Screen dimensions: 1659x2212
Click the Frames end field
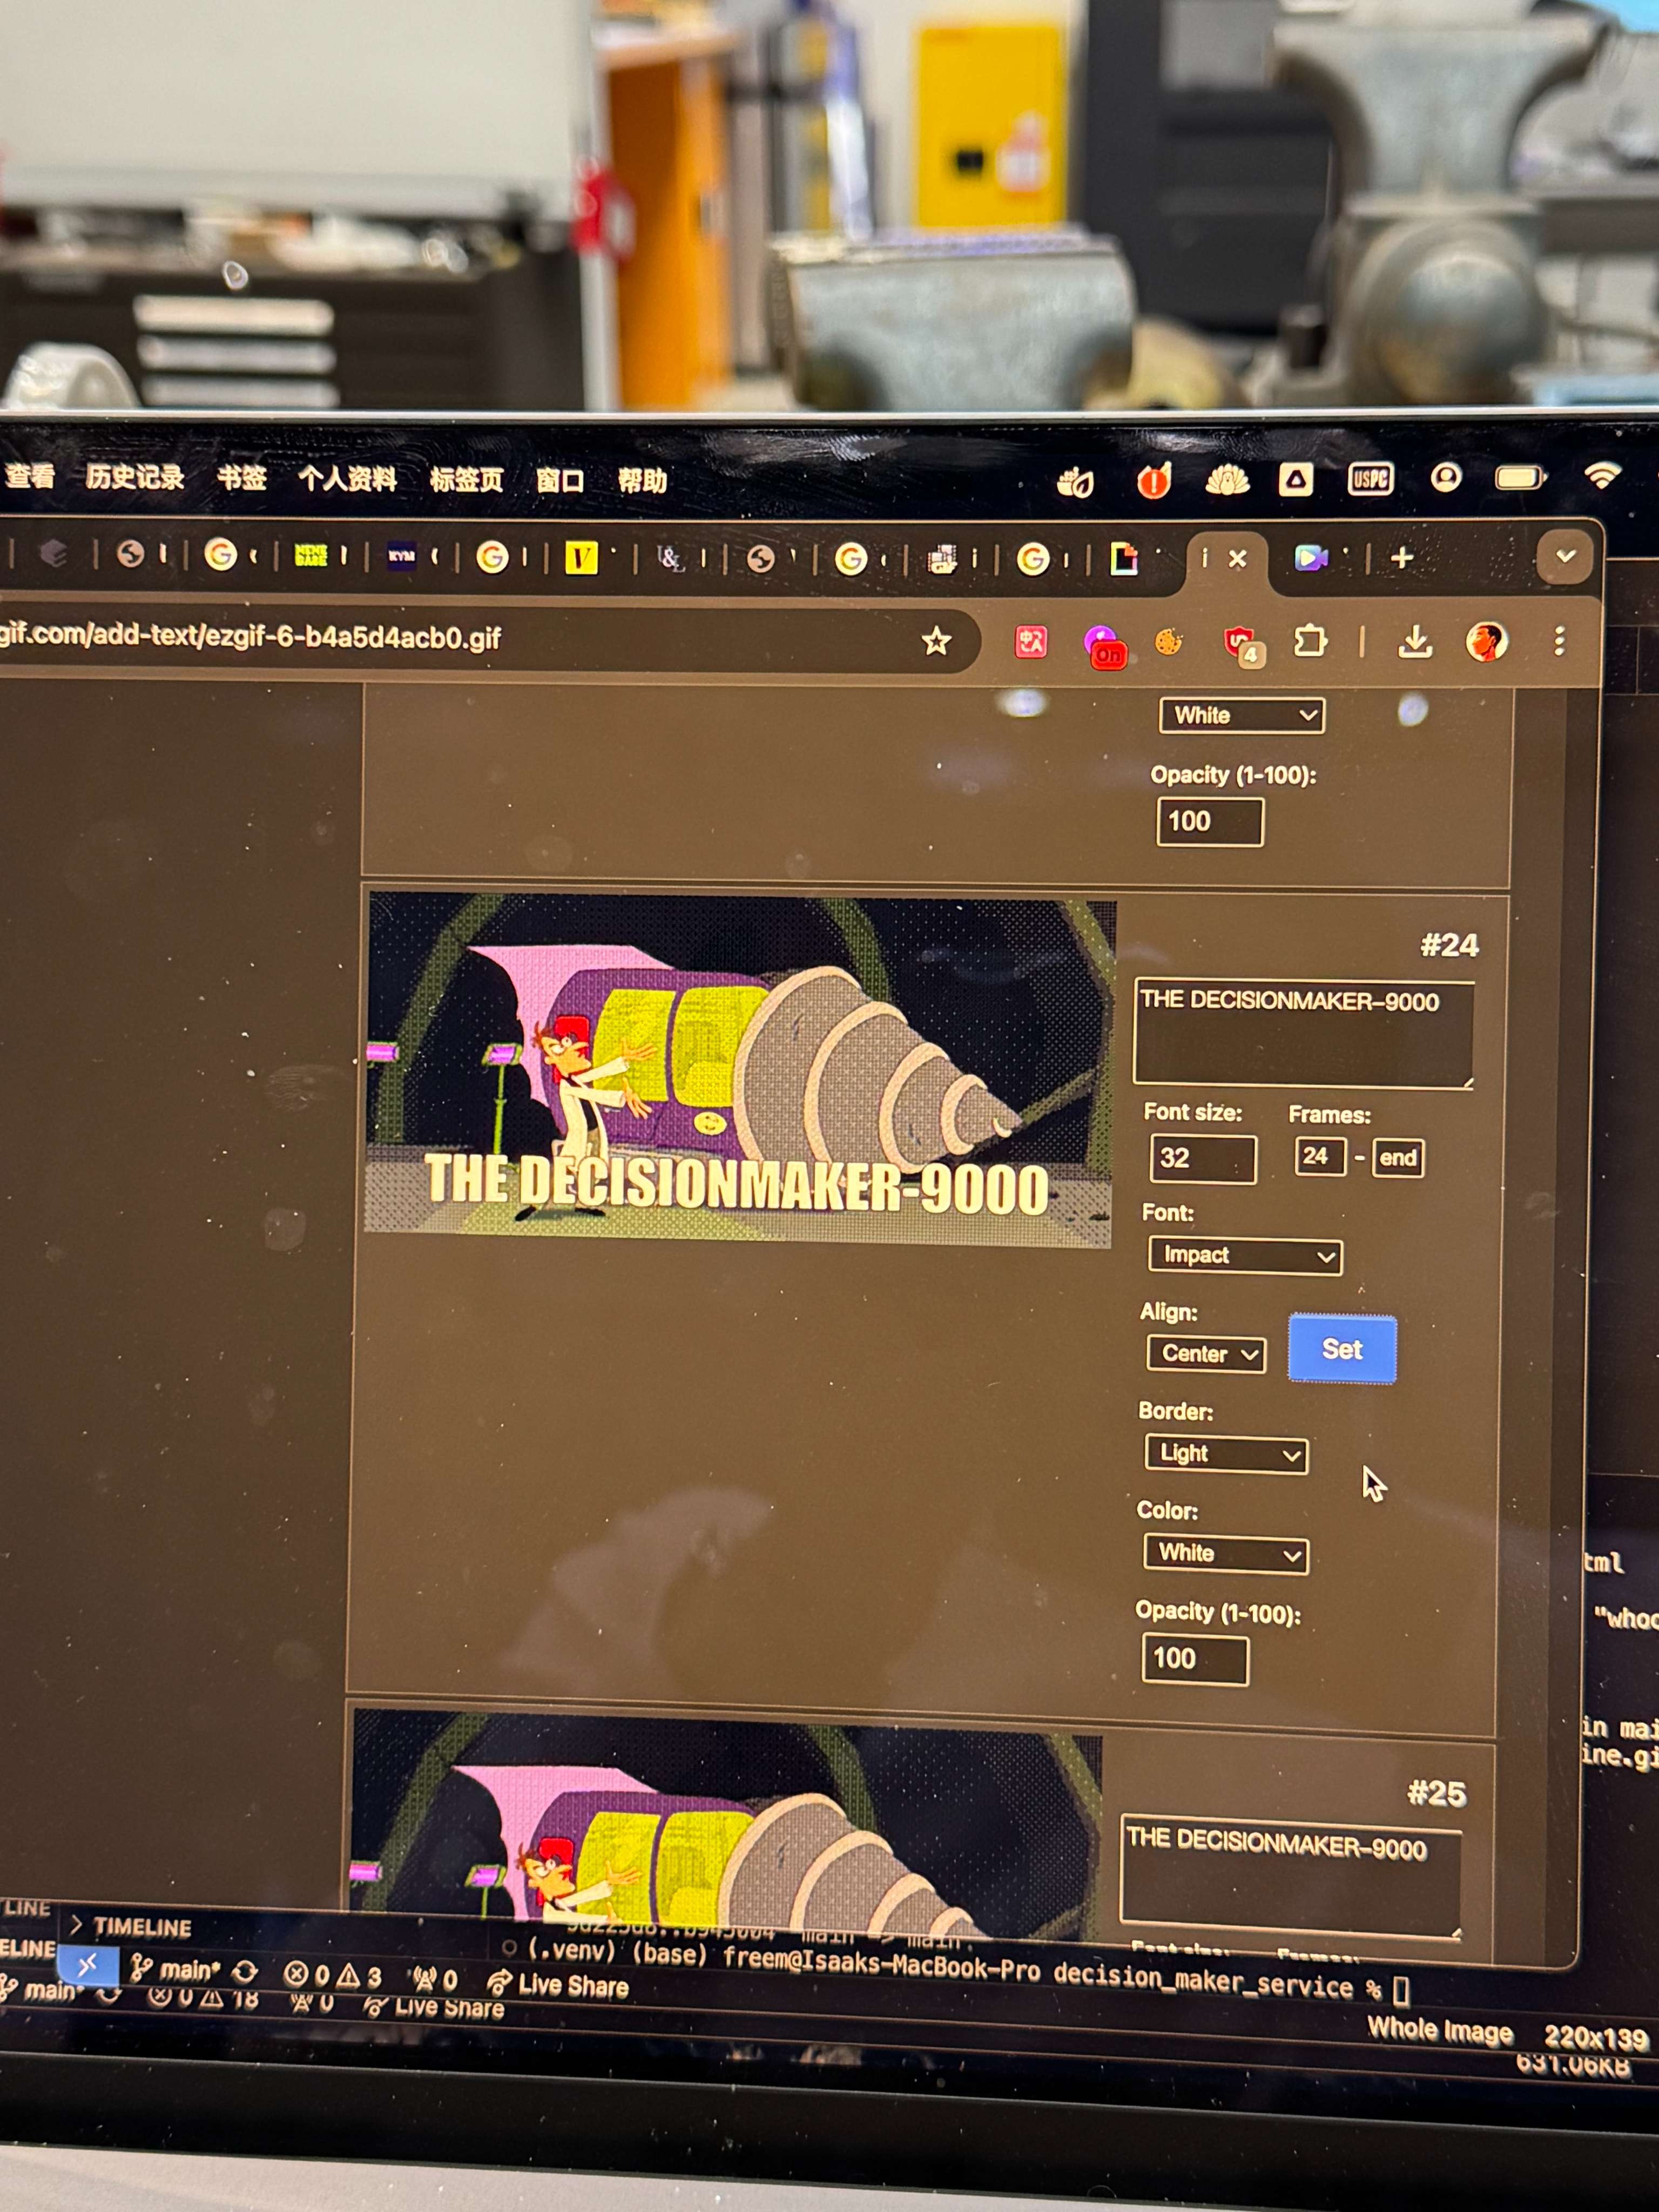coord(1398,1158)
